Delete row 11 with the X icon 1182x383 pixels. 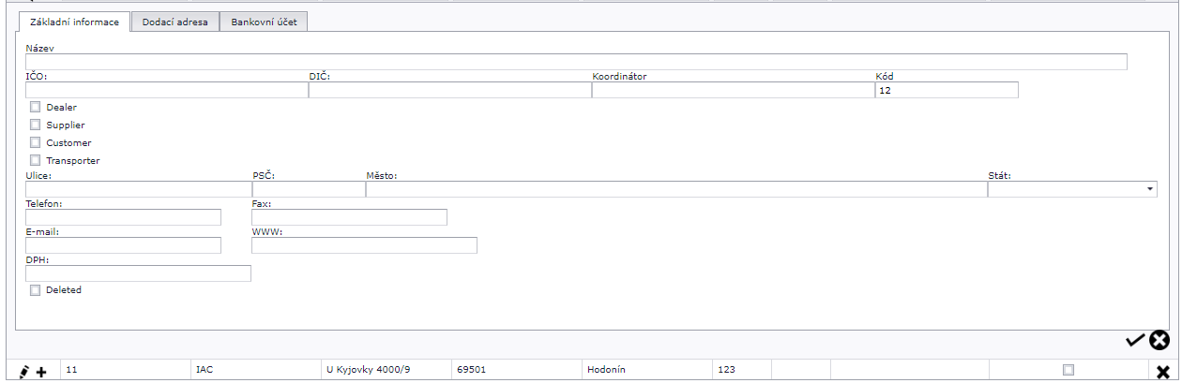[1163, 372]
